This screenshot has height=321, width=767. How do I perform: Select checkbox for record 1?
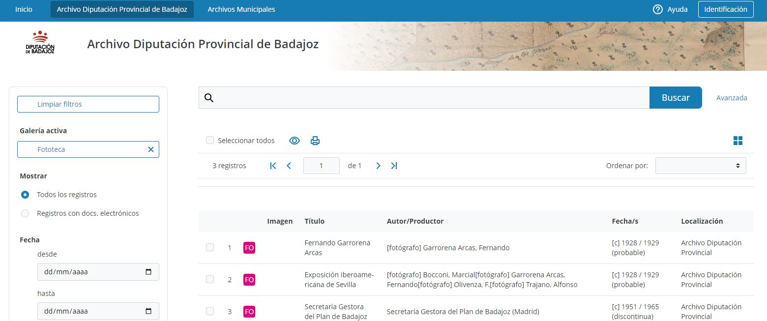pyautogui.click(x=210, y=248)
